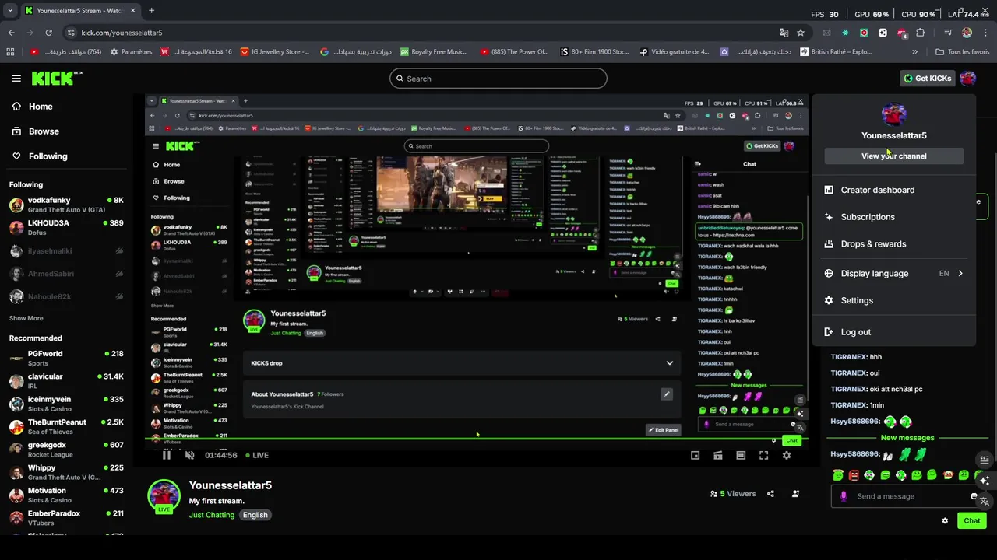
Task: Click the View your channel button
Action: tap(894, 156)
